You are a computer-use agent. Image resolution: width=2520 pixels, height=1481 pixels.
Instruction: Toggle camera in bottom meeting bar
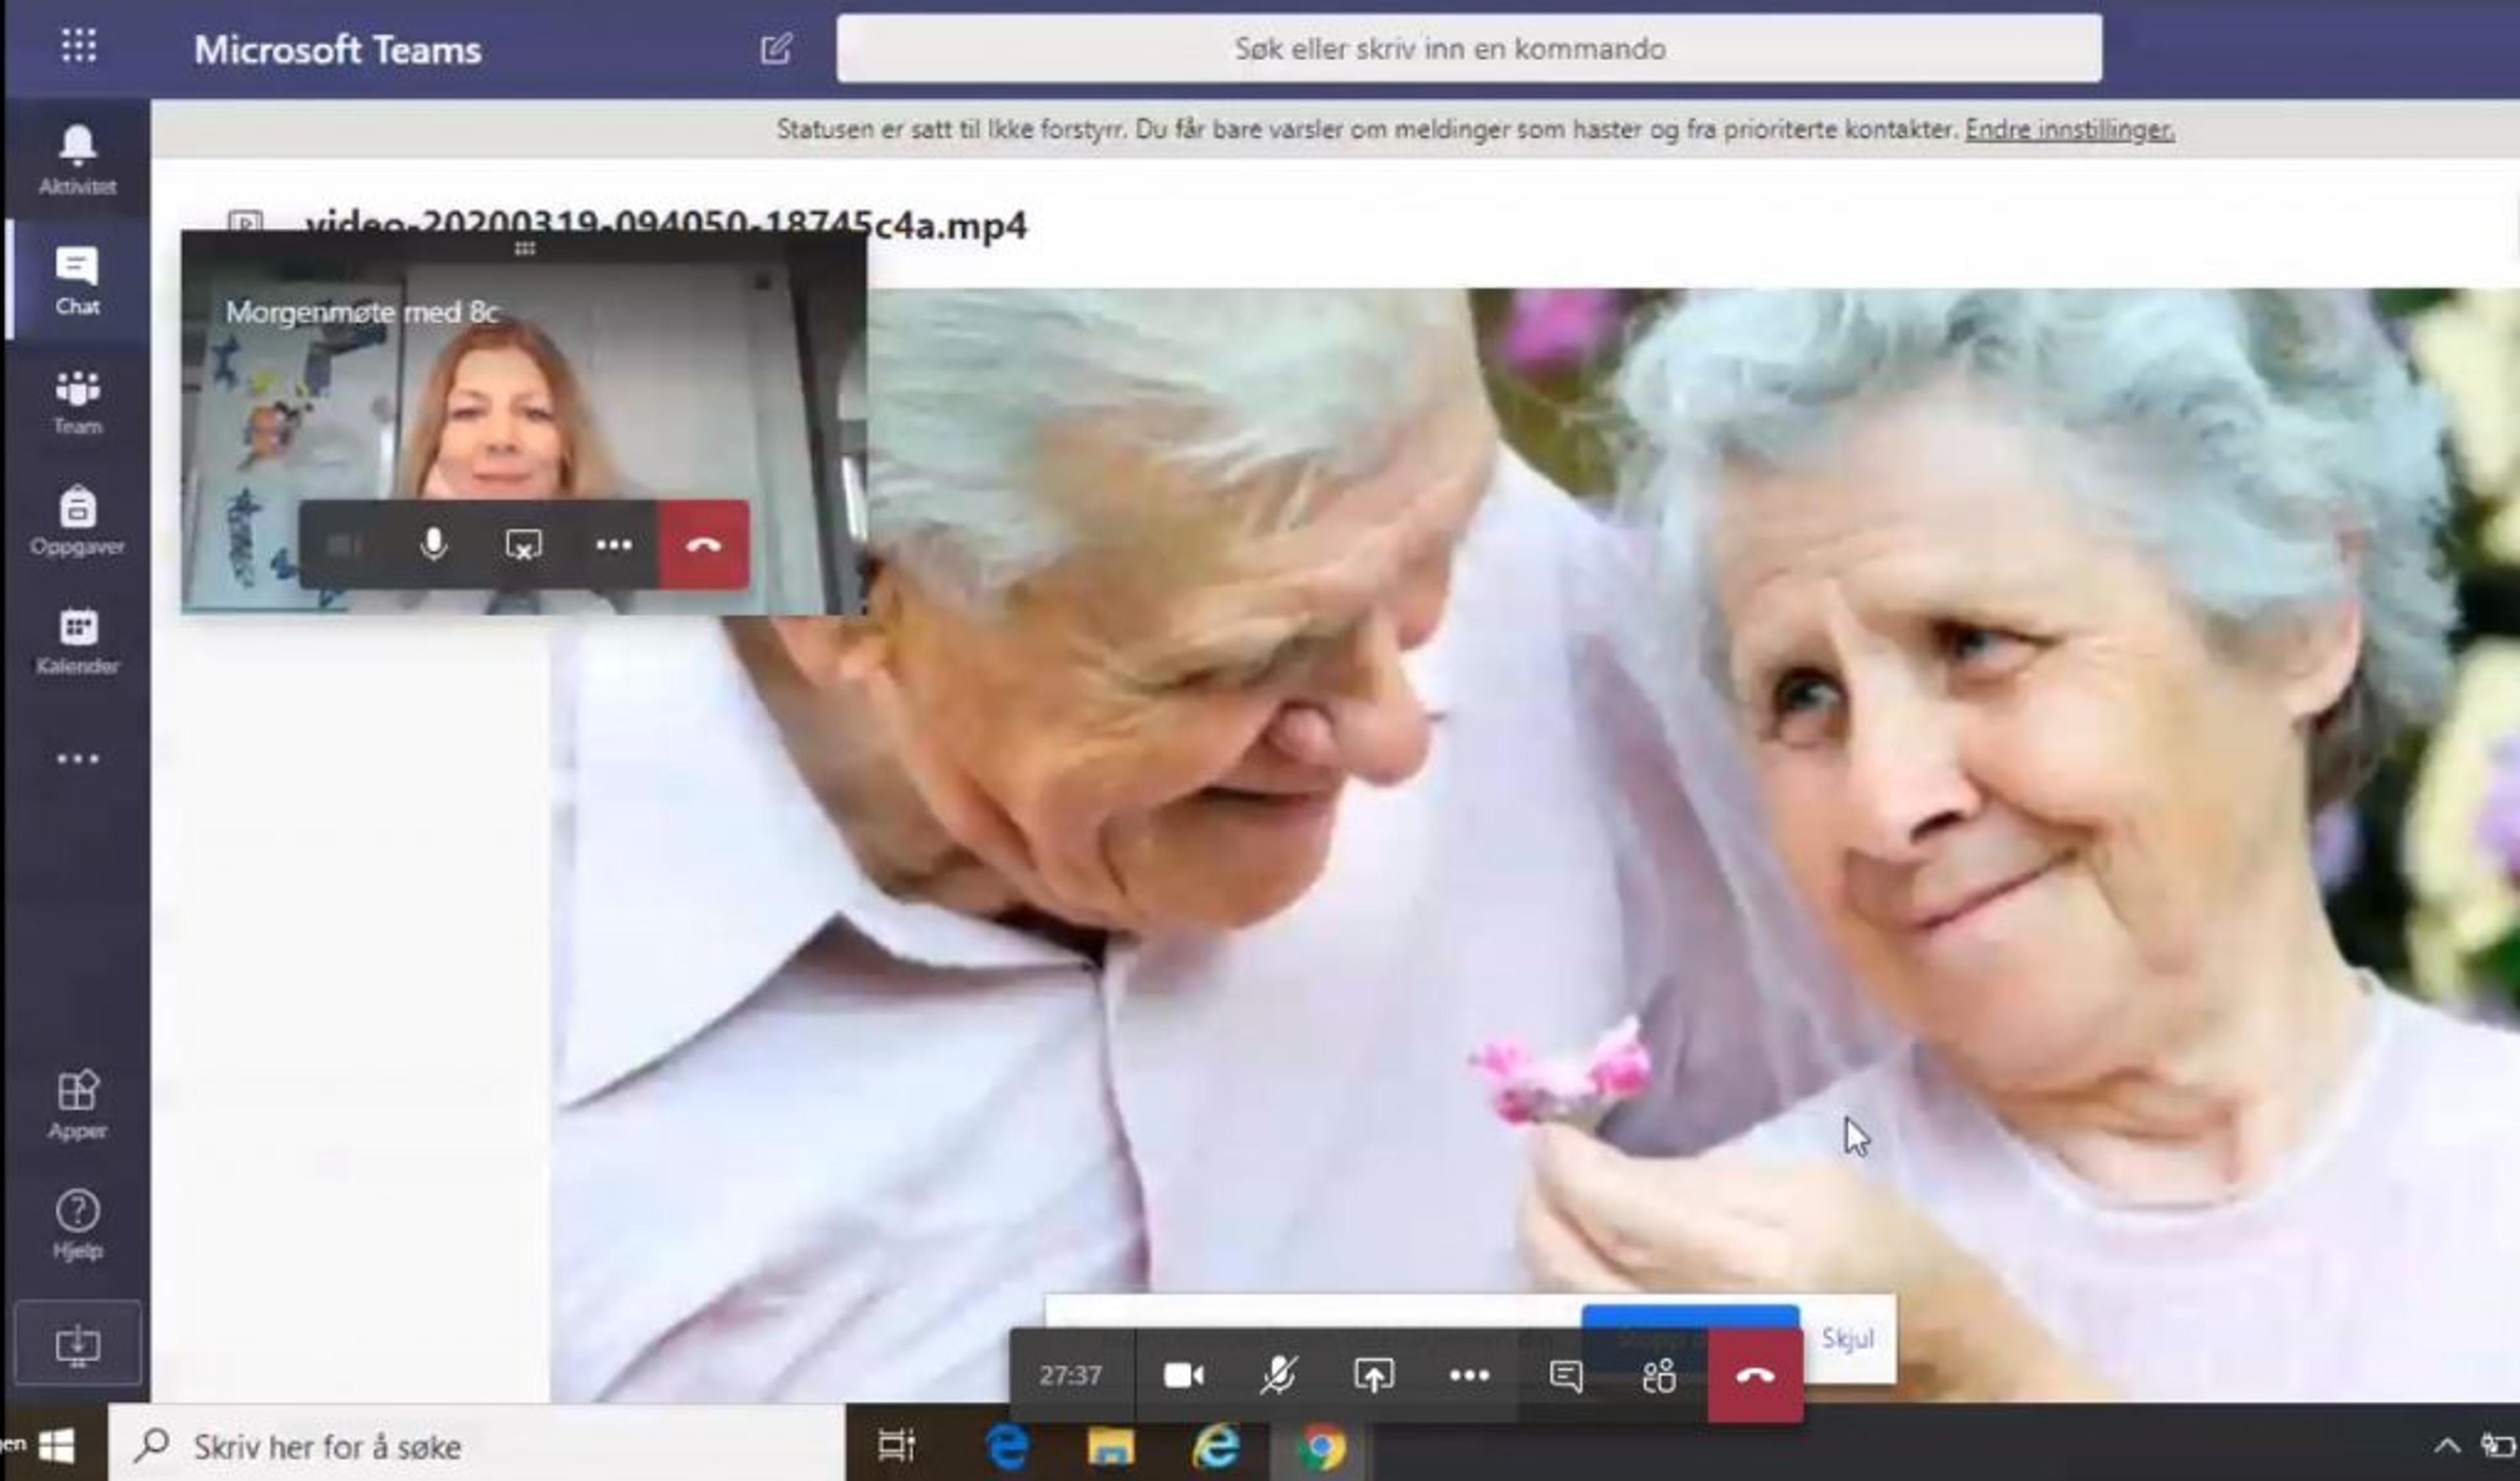point(1183,1376)
